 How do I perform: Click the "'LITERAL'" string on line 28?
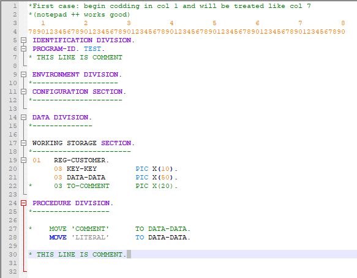point(90,237)
